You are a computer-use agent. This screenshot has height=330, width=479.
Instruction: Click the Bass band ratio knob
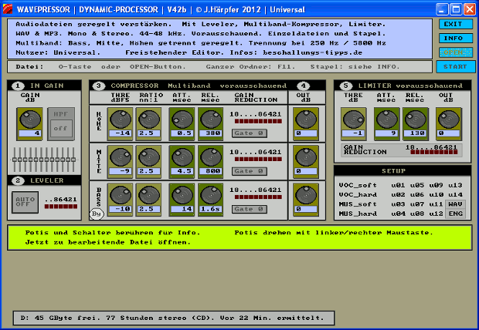click(x=149, y=195)
